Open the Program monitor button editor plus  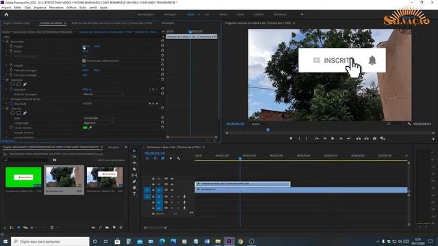[433, 139]
